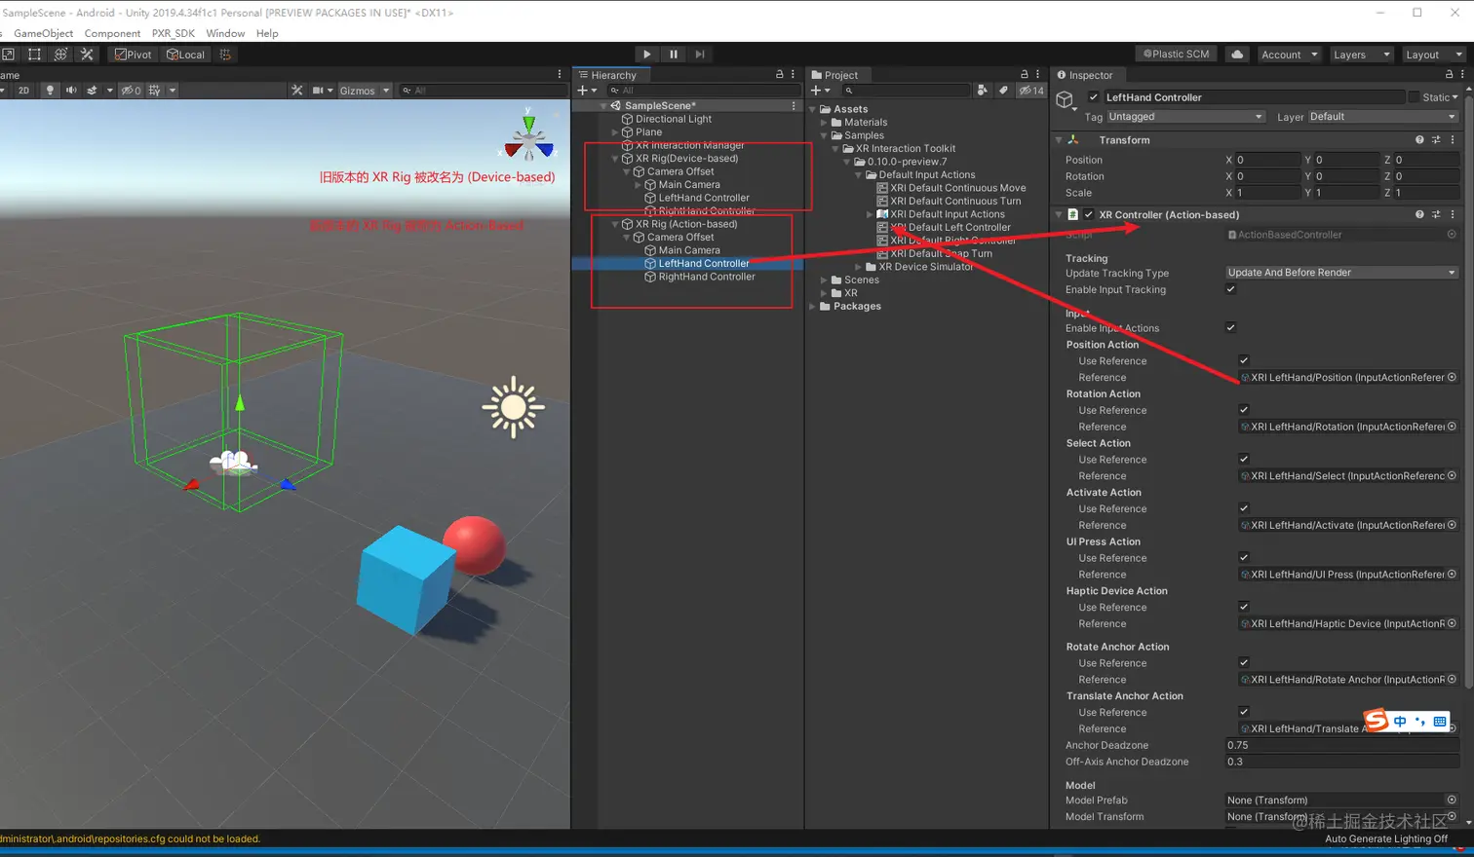The image size is (1474, 857).
Task: Open object picker for Model Prefab
Action: [1452, 800]
